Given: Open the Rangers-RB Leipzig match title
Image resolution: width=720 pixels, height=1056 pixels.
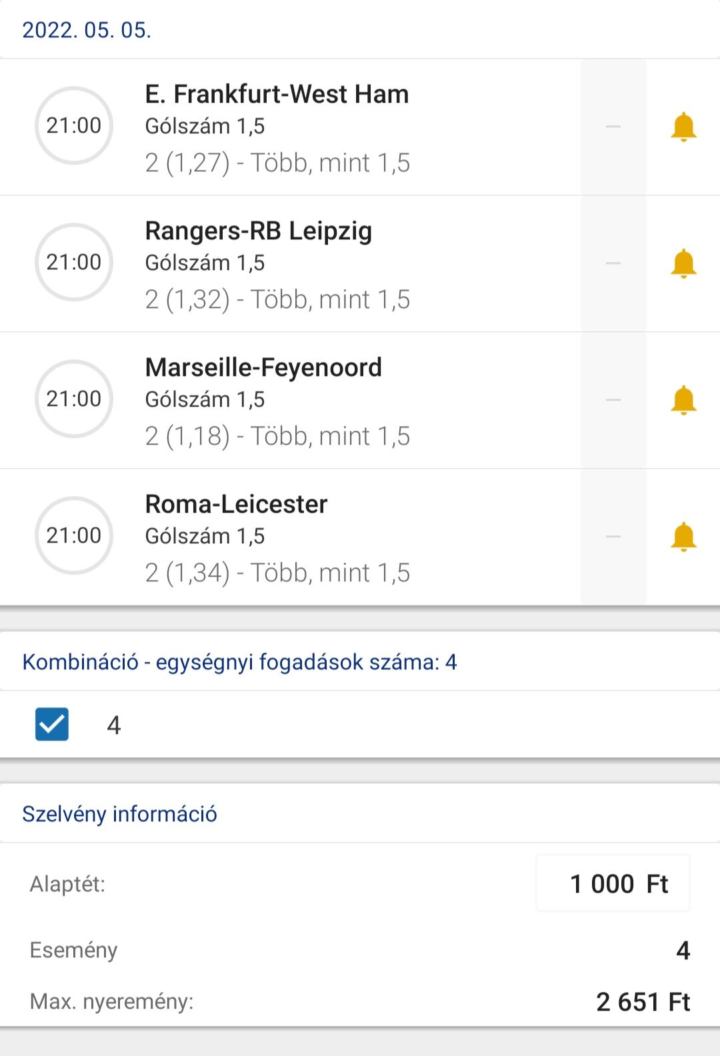Looking at the screenshot, I should click(x=259, y=231).
